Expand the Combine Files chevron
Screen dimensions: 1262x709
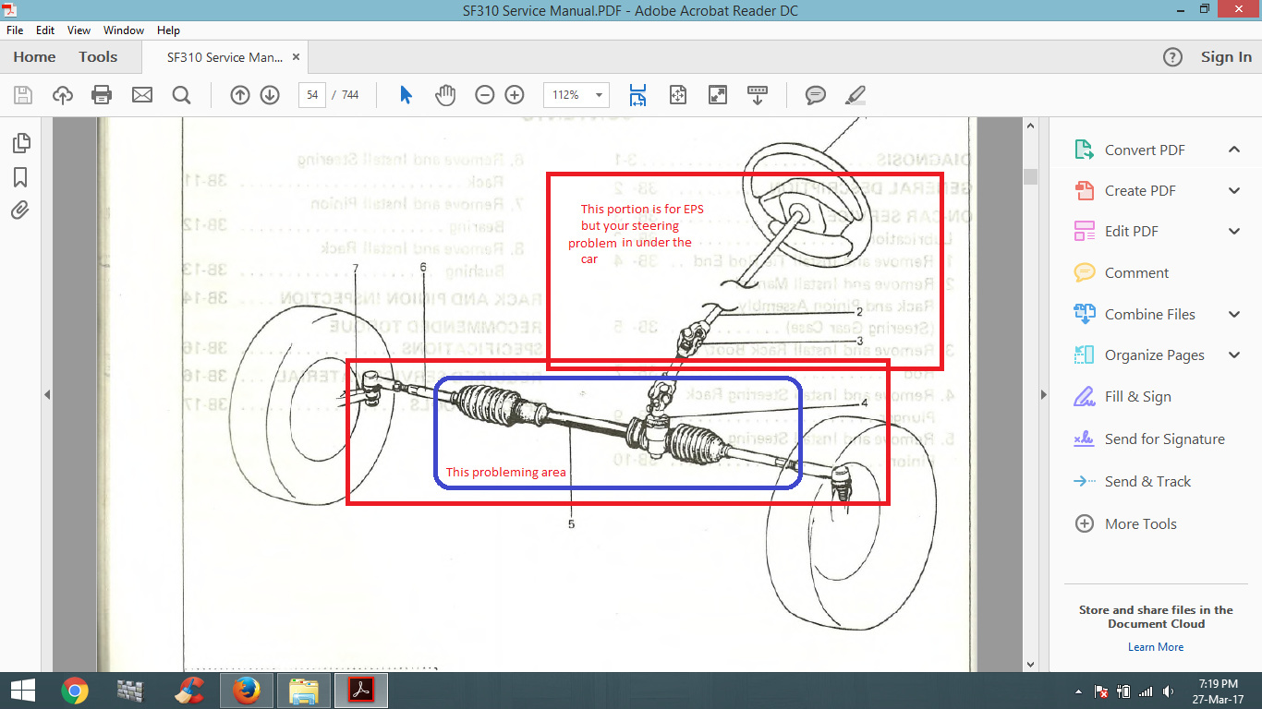point(1234,314)
